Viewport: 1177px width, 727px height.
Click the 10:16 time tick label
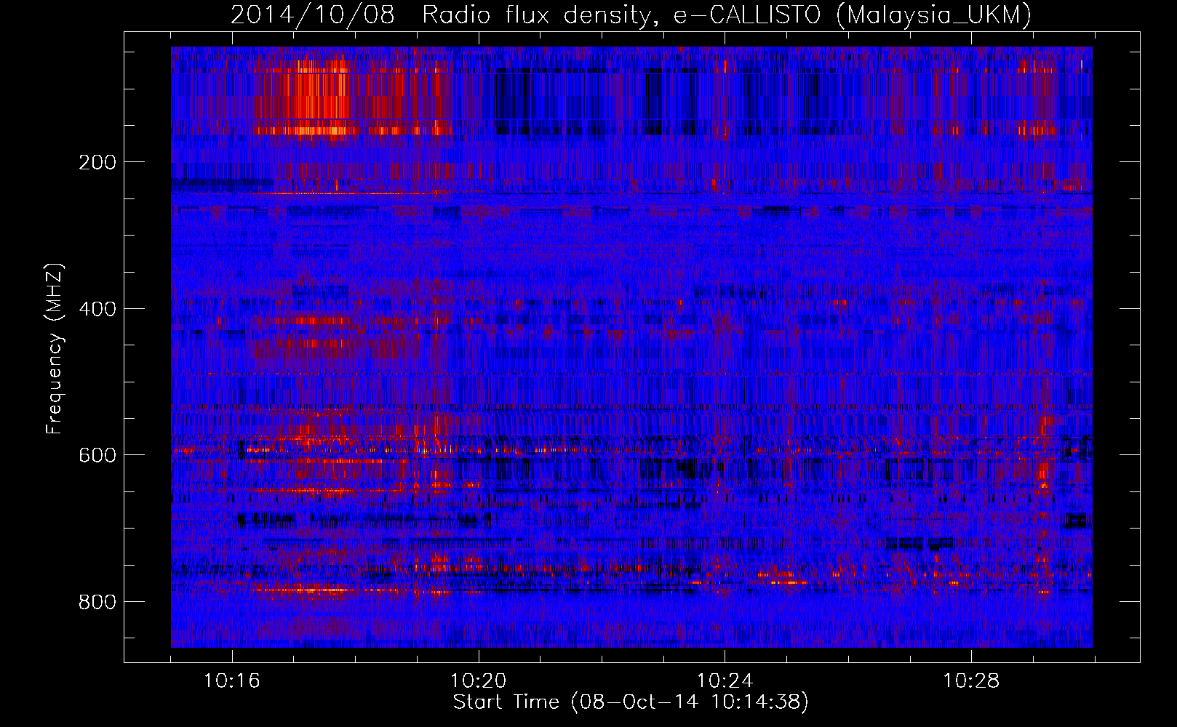[x=232, y=681]
